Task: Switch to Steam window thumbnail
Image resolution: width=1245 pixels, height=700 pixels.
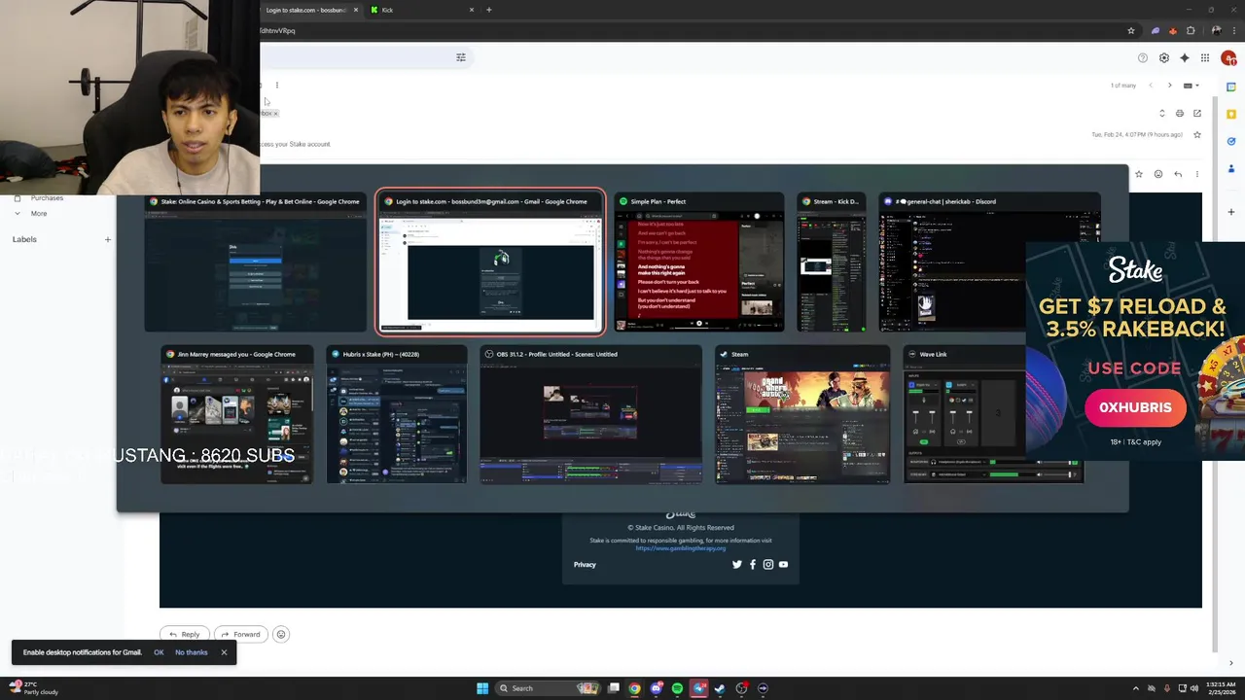Action: [x=802, y=415]
